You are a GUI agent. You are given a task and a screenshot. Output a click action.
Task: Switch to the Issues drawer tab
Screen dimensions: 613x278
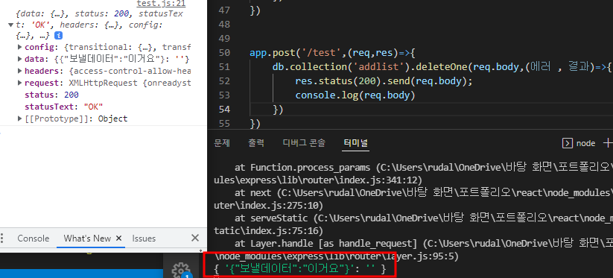pos(144,238)
